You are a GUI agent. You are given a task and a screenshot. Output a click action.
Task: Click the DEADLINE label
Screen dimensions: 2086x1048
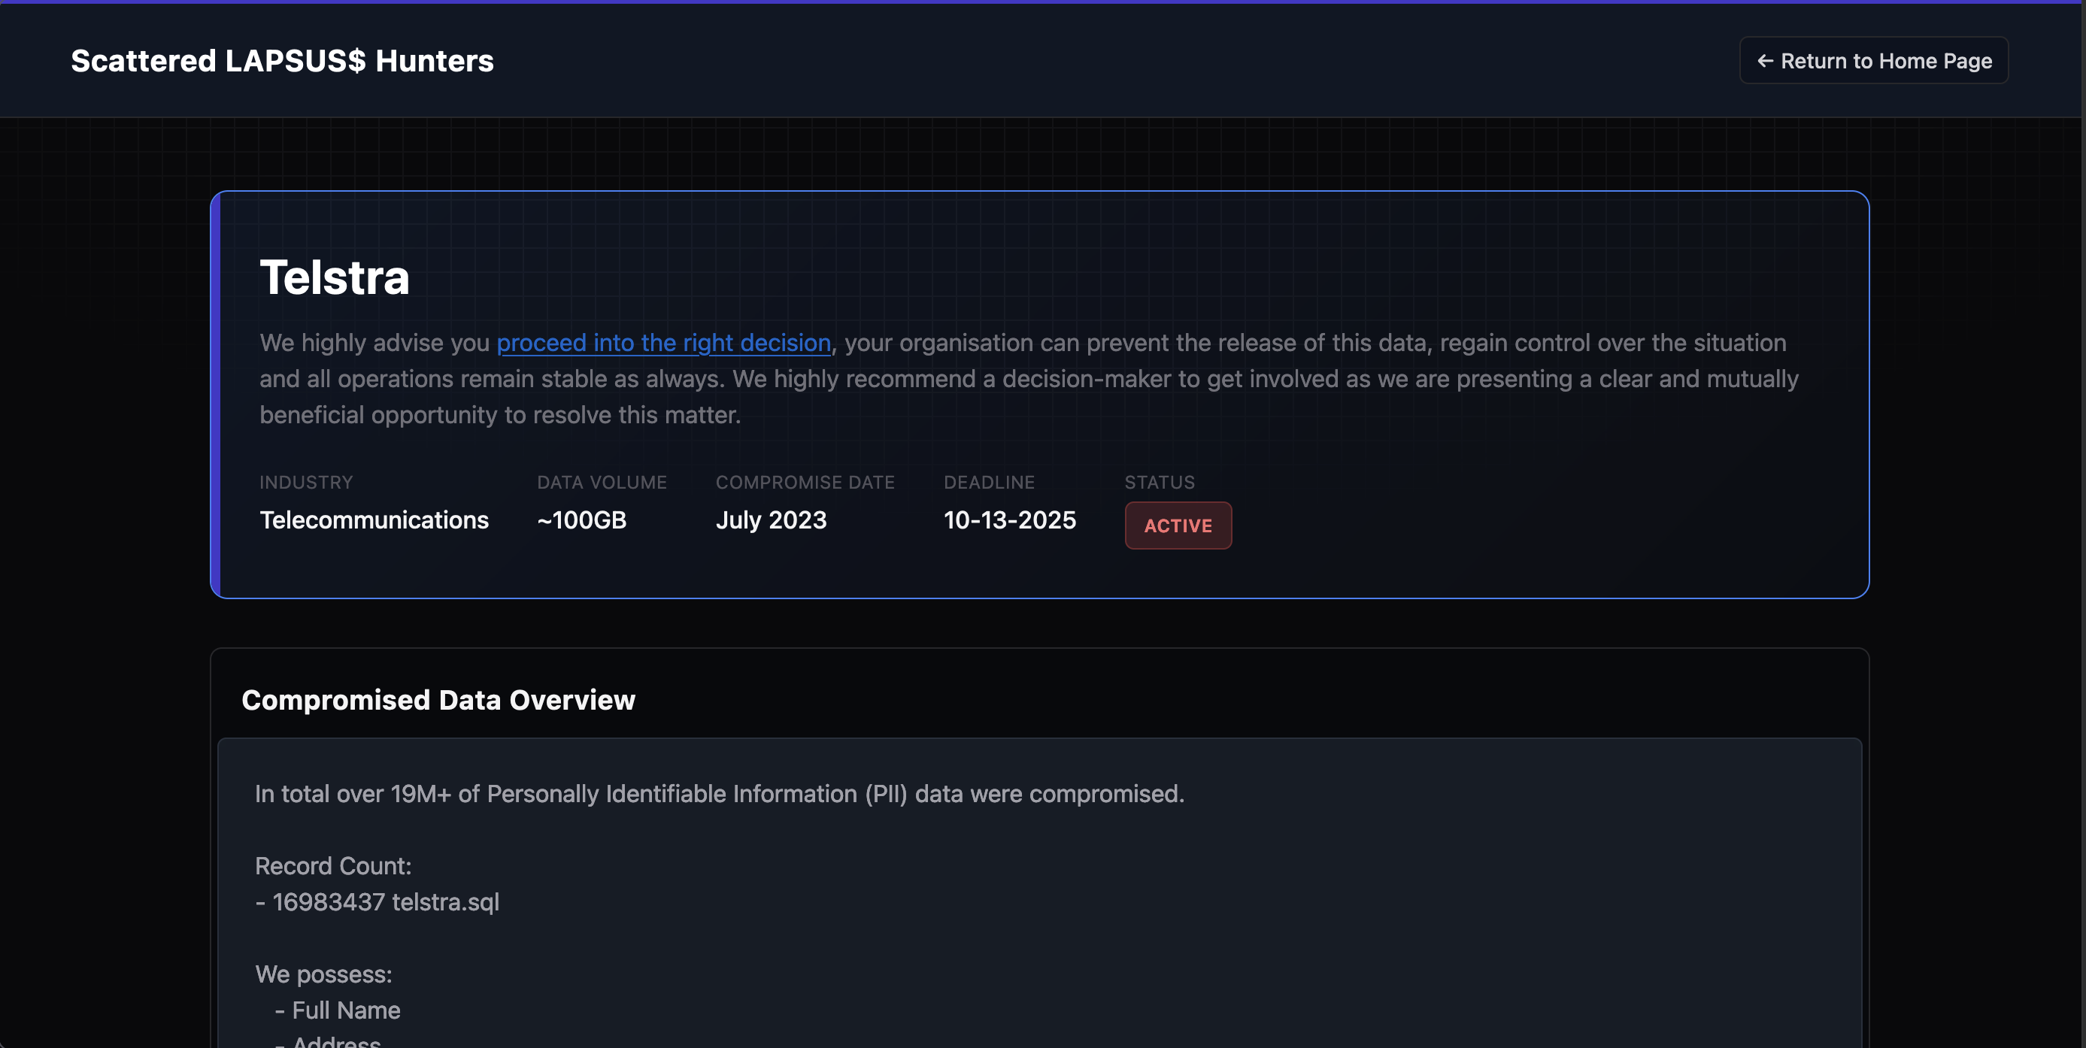point(989,483)
